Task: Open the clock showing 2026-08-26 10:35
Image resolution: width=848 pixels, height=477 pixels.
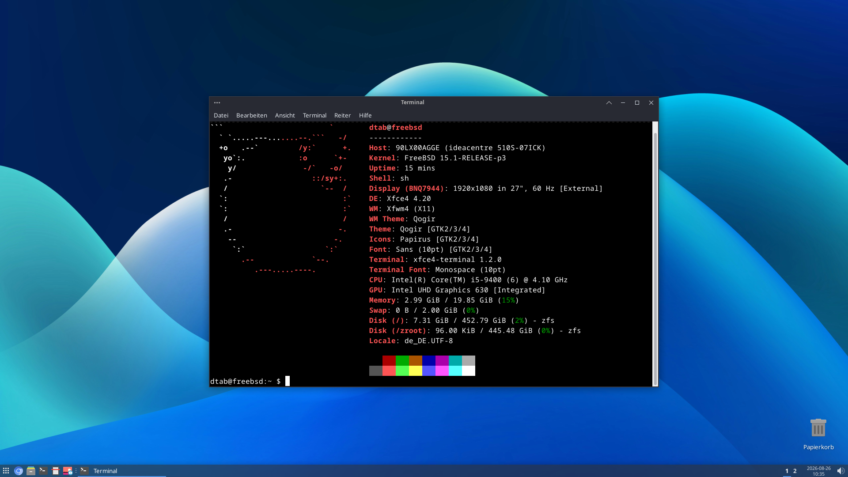Action: tap(818, 471)
